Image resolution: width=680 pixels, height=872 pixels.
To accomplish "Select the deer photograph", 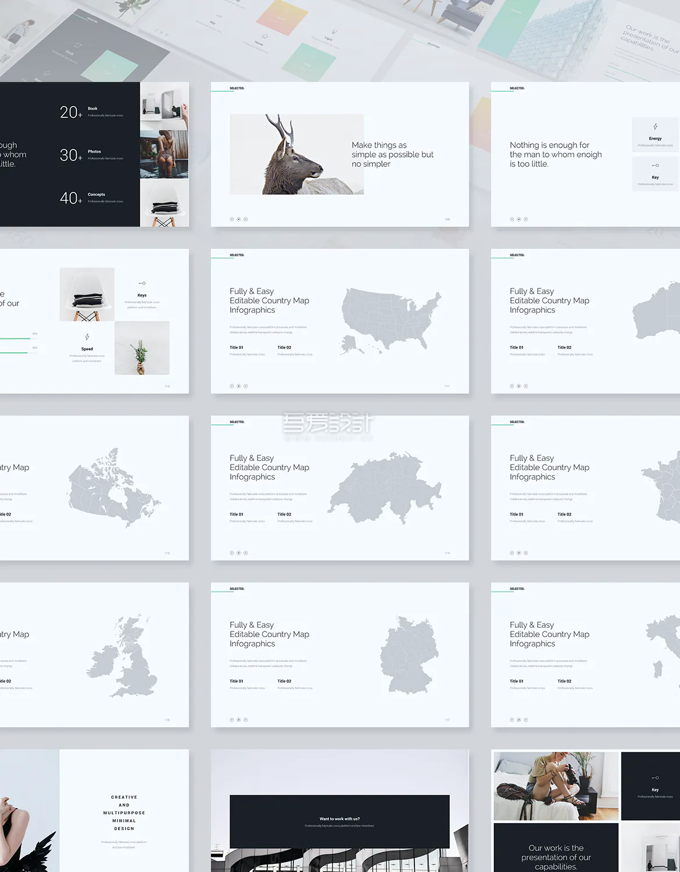I will (296, 154).
